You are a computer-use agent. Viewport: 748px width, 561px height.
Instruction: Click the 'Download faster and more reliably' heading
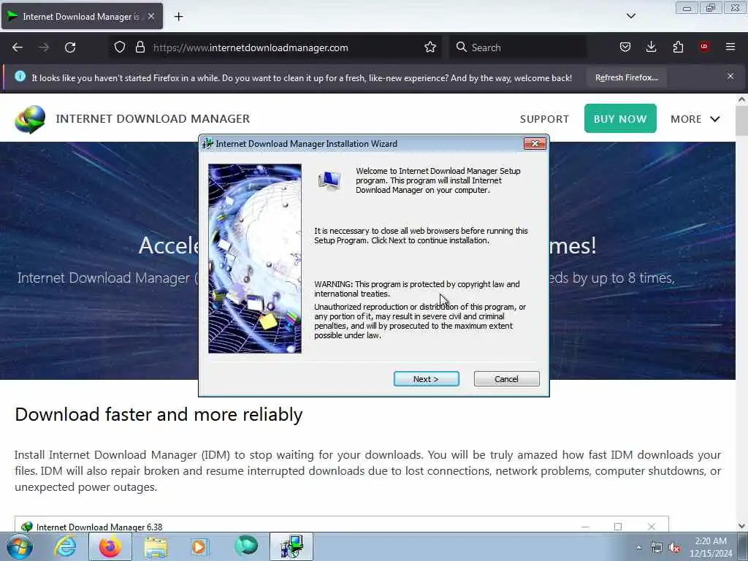tap(159, 415)
